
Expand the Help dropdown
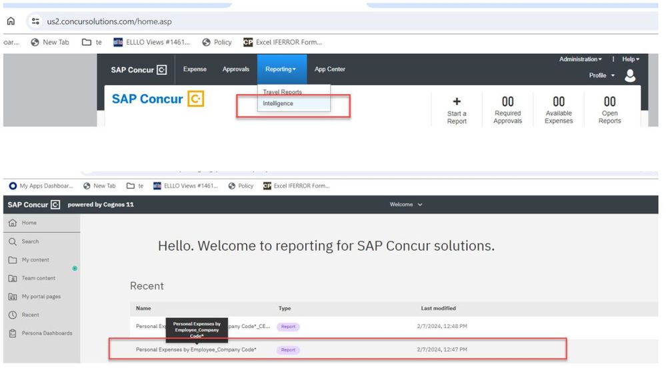click(631, 59)
